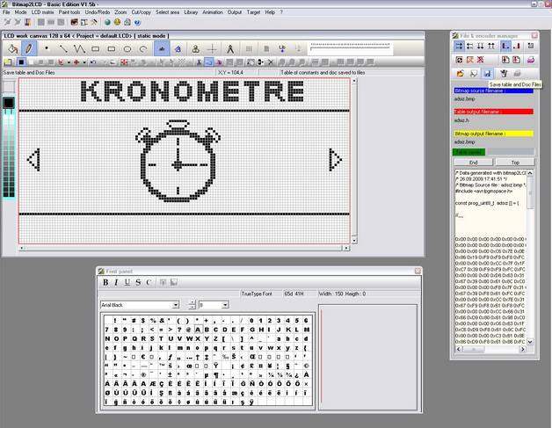This screenshot has width=552, height=428.
Task: Toggle the C style button in Font panel
Action: click(x=149, y=282)
